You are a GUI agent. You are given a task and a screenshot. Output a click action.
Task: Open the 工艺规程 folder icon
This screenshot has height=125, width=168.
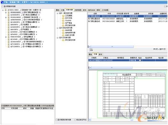point(63,16)
